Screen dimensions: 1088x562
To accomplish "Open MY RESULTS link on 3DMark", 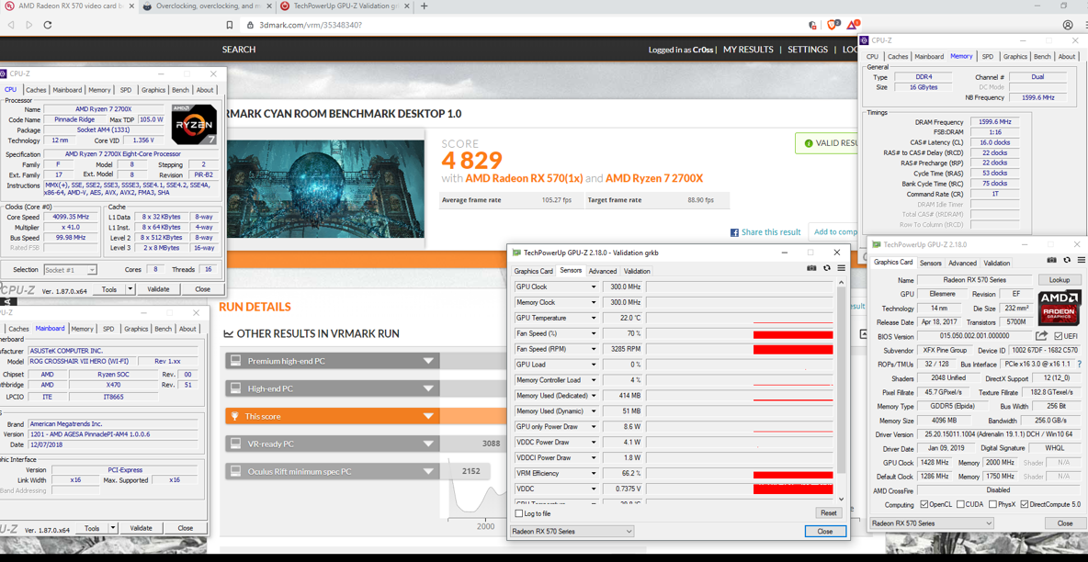I will [748, 50].
